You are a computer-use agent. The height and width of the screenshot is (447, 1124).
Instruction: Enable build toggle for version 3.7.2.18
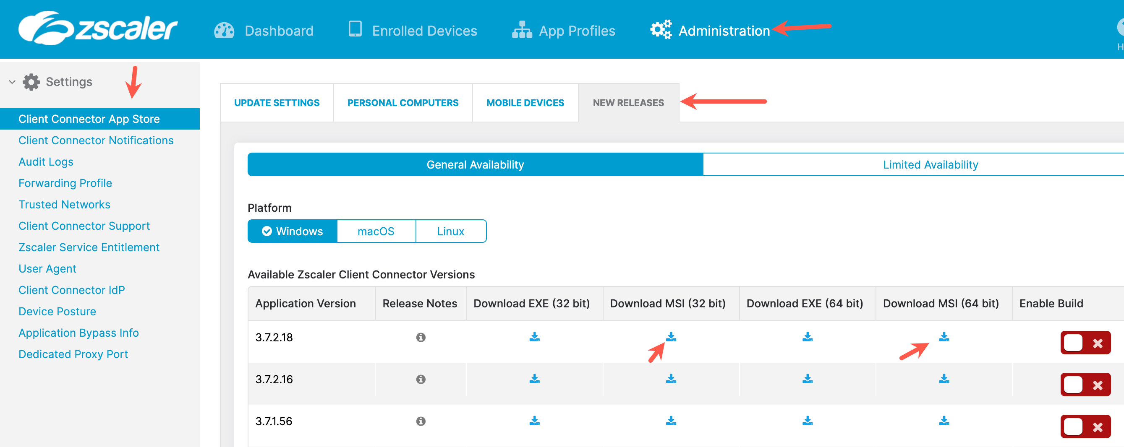click(x=1073, y=343)
